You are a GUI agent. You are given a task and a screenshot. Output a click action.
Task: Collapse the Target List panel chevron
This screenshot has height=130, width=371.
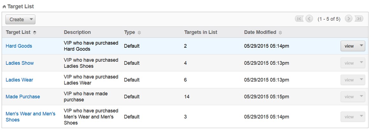pyautogui.click(x=4, y=7)
